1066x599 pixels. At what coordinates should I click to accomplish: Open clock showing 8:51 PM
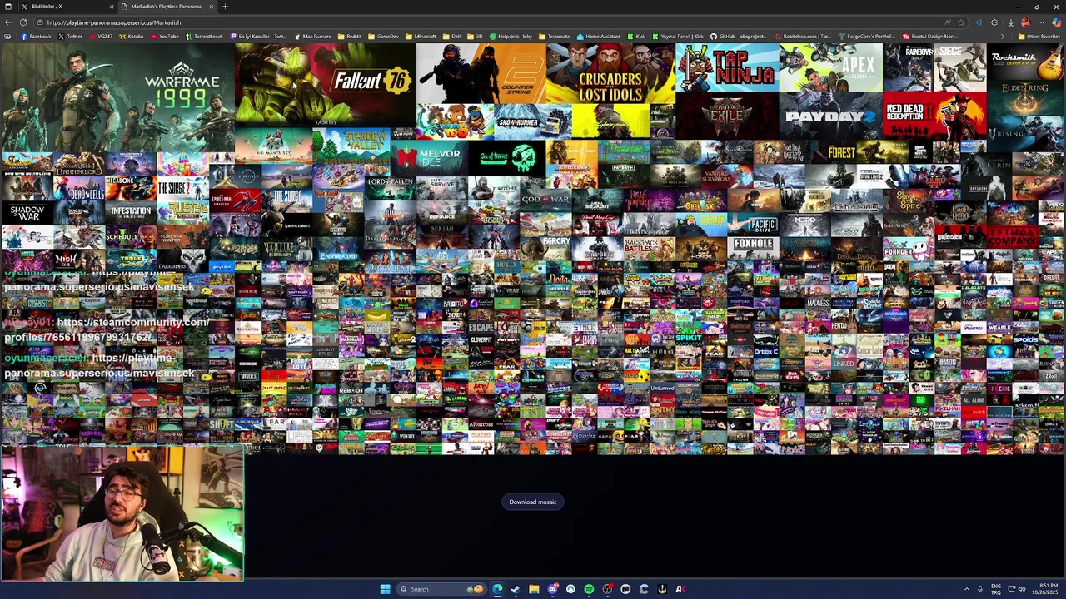click(1046, 589)
